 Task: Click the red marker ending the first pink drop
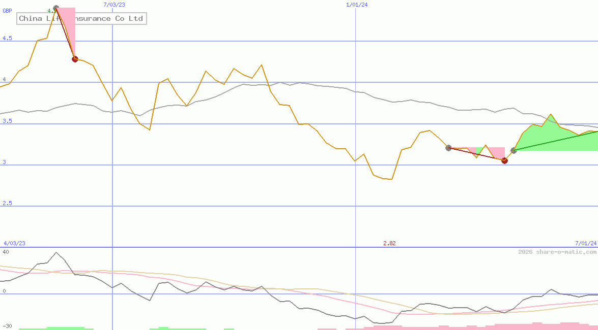coord(75,59)
